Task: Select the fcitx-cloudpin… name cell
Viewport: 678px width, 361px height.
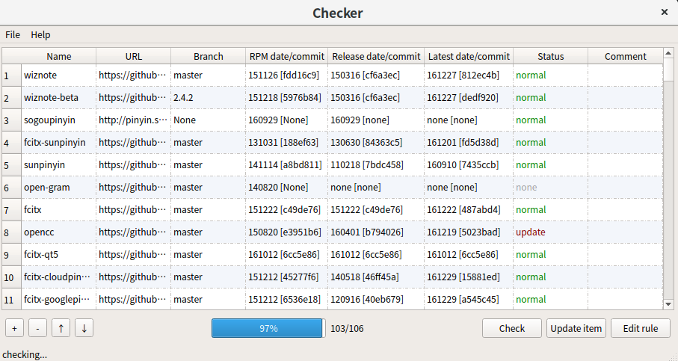Action: pyautogui.click(x=59, y=277)
